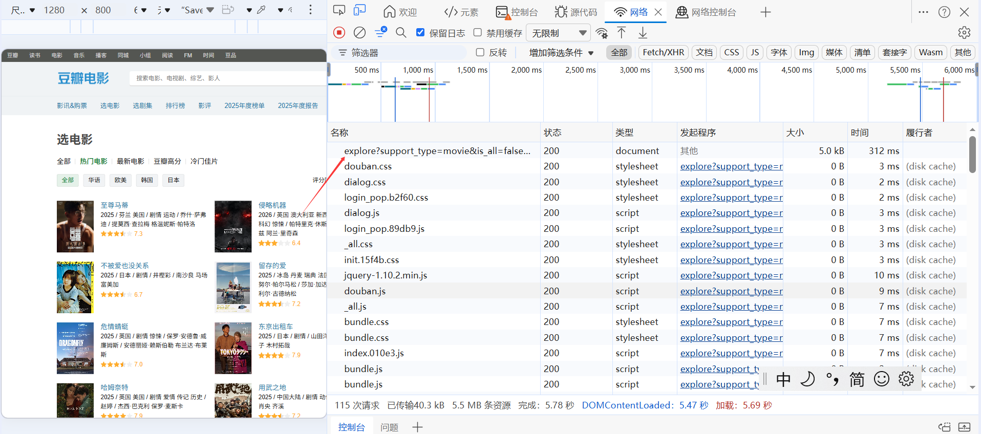Export HAR file with down arrow icon
Screen dimensions: 981x434
pyautogui.click(x=643, y=33)
